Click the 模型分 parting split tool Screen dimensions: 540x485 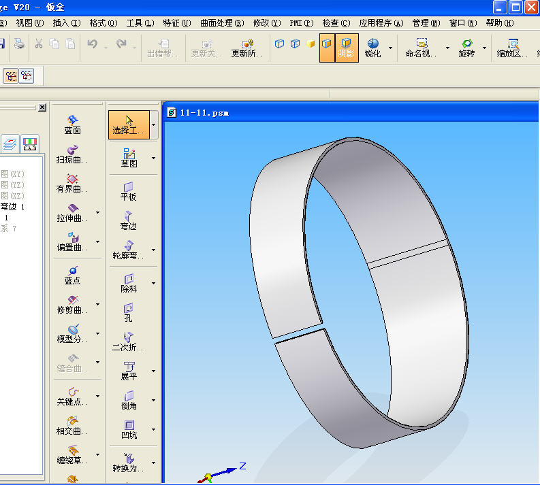pyautogui.click(x=72, y=334)
